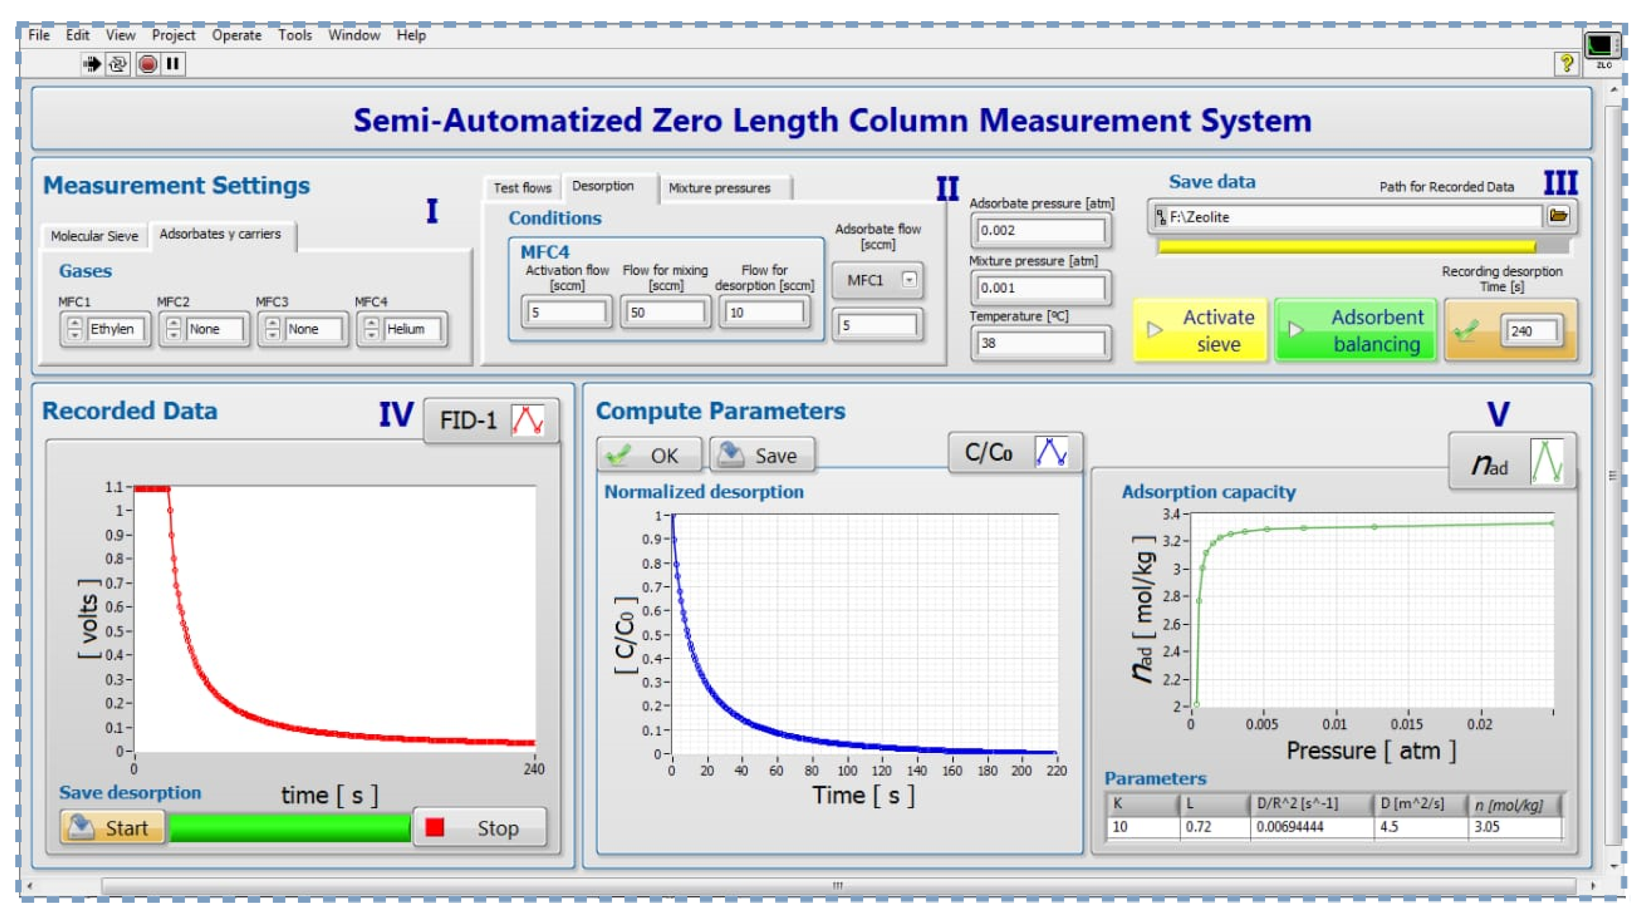
Task: Click the C/Co plot legend icon
Action: (1051, 453)
